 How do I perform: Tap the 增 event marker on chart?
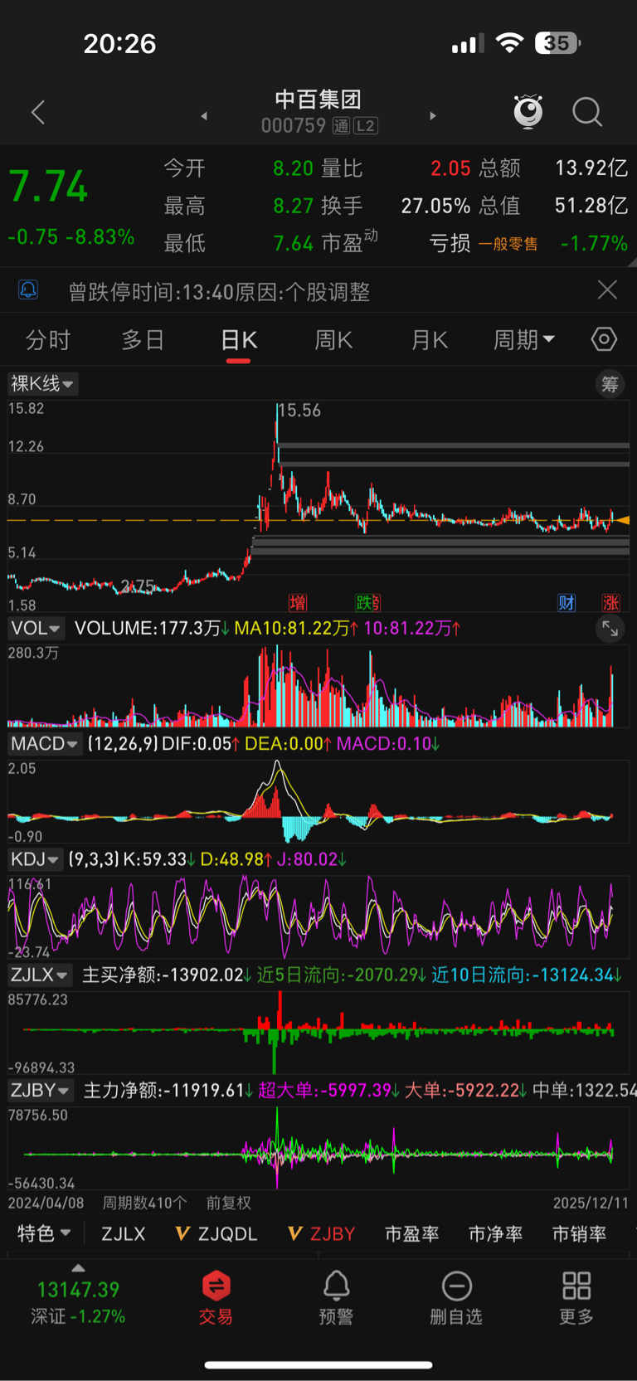coord(298,603)
